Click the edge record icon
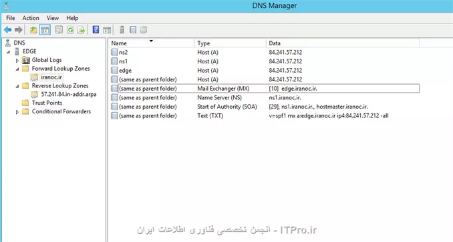453x242 pixels. (x=114, y=71)
